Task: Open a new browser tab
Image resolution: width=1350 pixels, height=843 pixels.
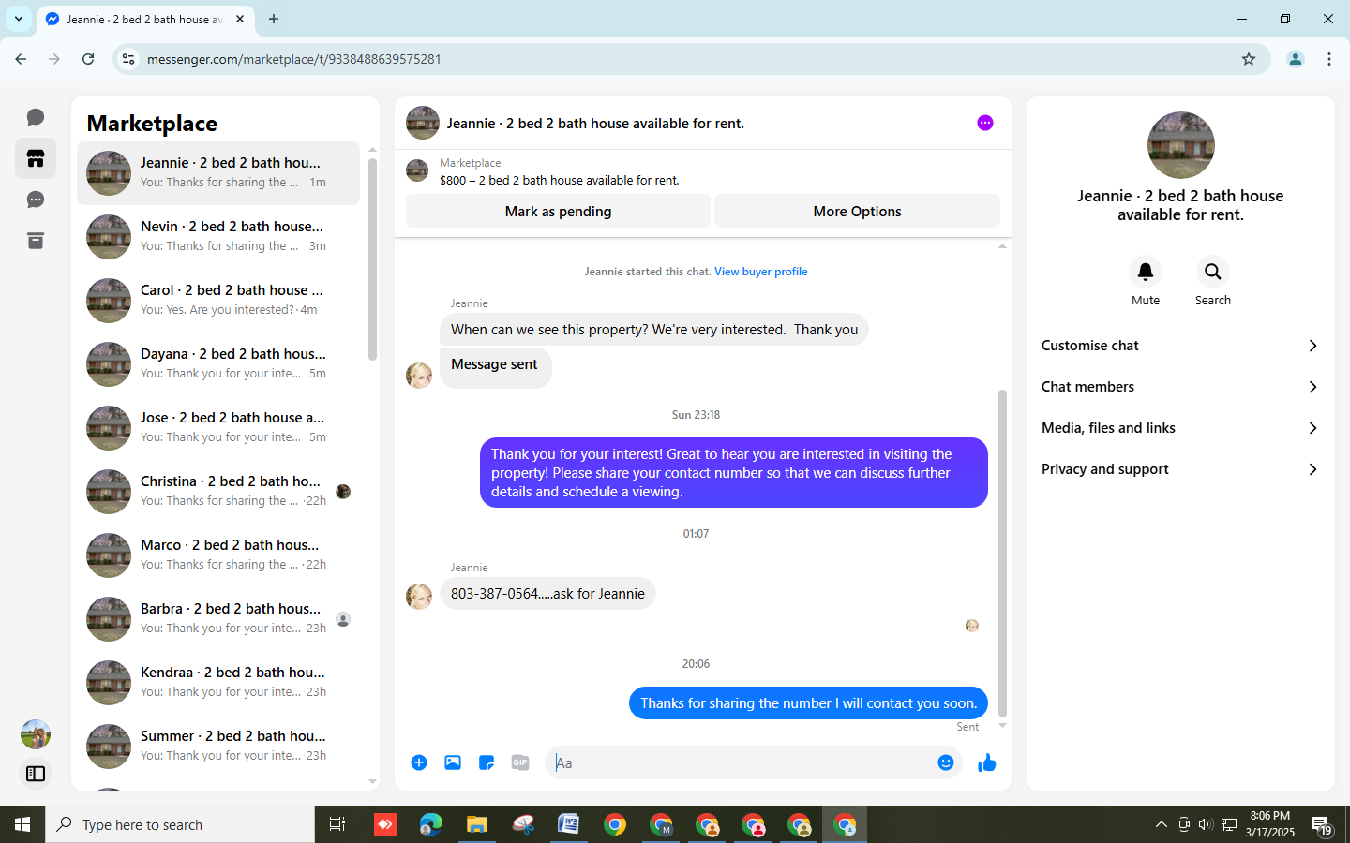Action: coord(274,19)
